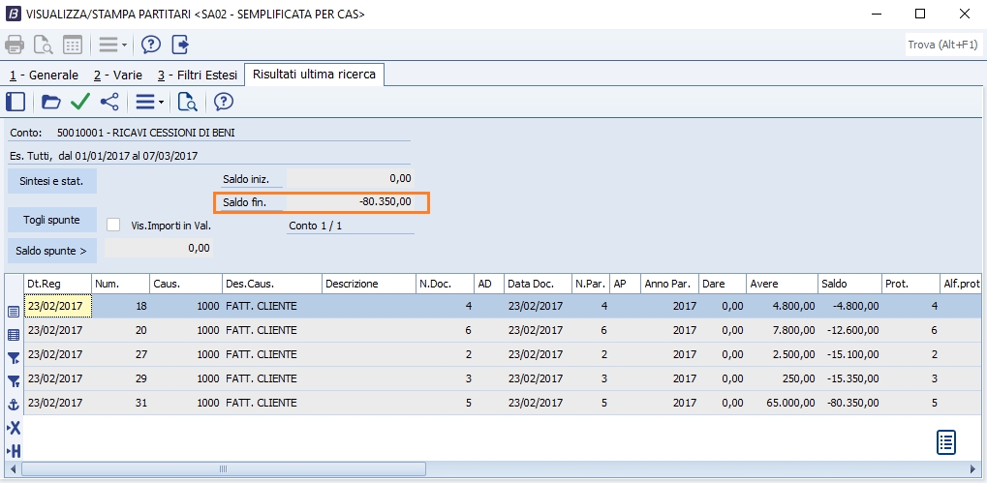Click the help icon in top toolbar

point(151,45)
